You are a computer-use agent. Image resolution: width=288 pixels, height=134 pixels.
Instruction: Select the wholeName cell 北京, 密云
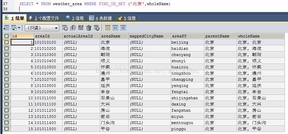pyautogui.click(x=261, y=116)
